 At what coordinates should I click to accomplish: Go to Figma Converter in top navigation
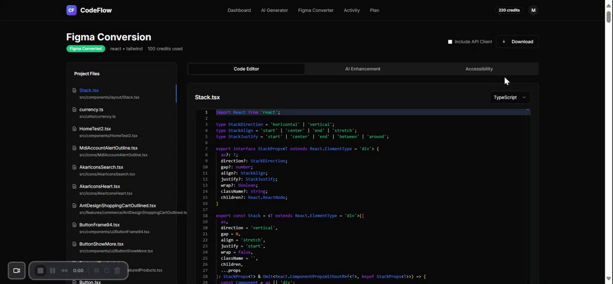tap(315, 10)
